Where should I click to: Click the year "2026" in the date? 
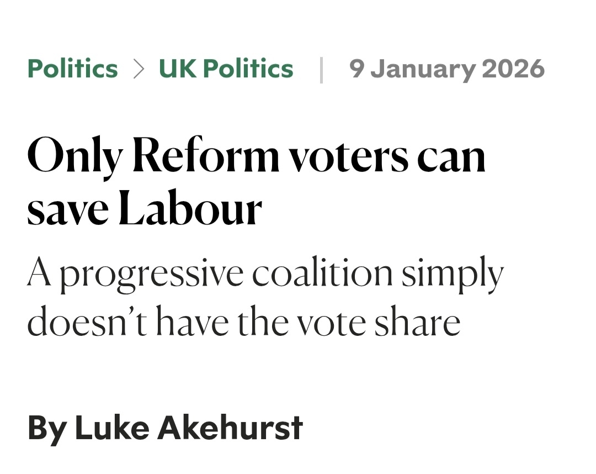coord(513,69)
